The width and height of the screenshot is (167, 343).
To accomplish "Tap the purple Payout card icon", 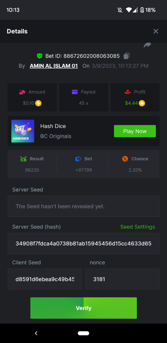I will pyautogui.click(x=75, y=92).
